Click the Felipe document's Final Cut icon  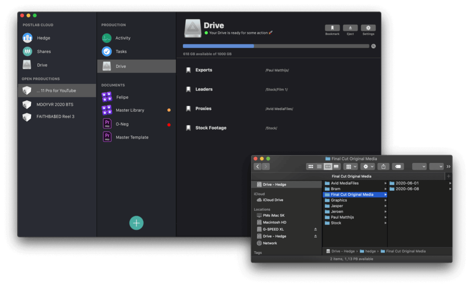coord(107,97)
